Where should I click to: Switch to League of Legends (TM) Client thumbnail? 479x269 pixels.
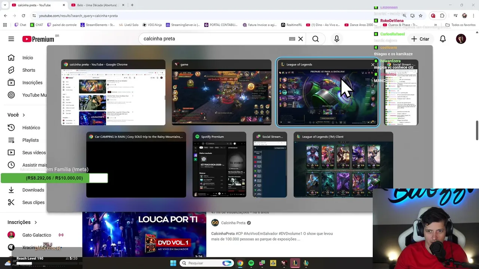(343, 165)
